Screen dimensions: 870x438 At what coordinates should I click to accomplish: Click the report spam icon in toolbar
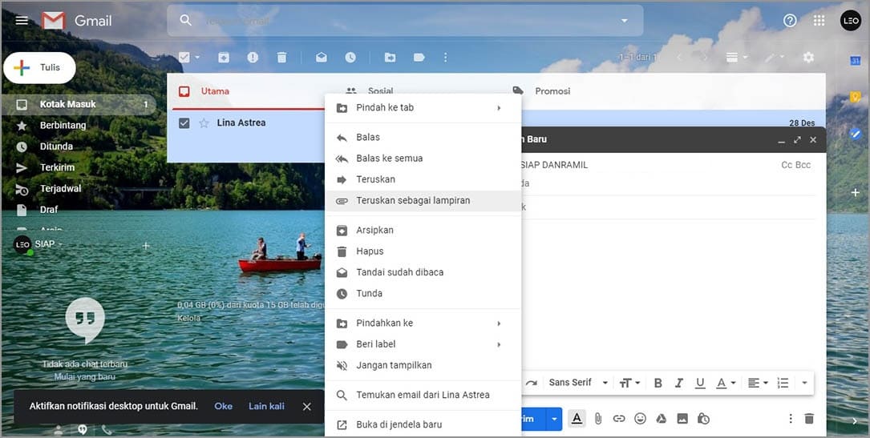click(x=253, y=58)
